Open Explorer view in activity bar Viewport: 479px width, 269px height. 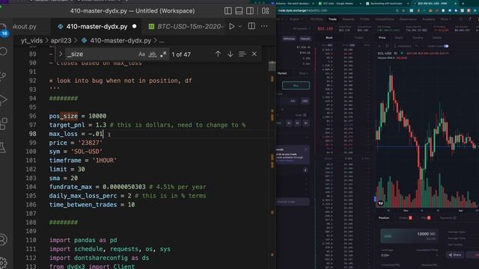[3, 28]
